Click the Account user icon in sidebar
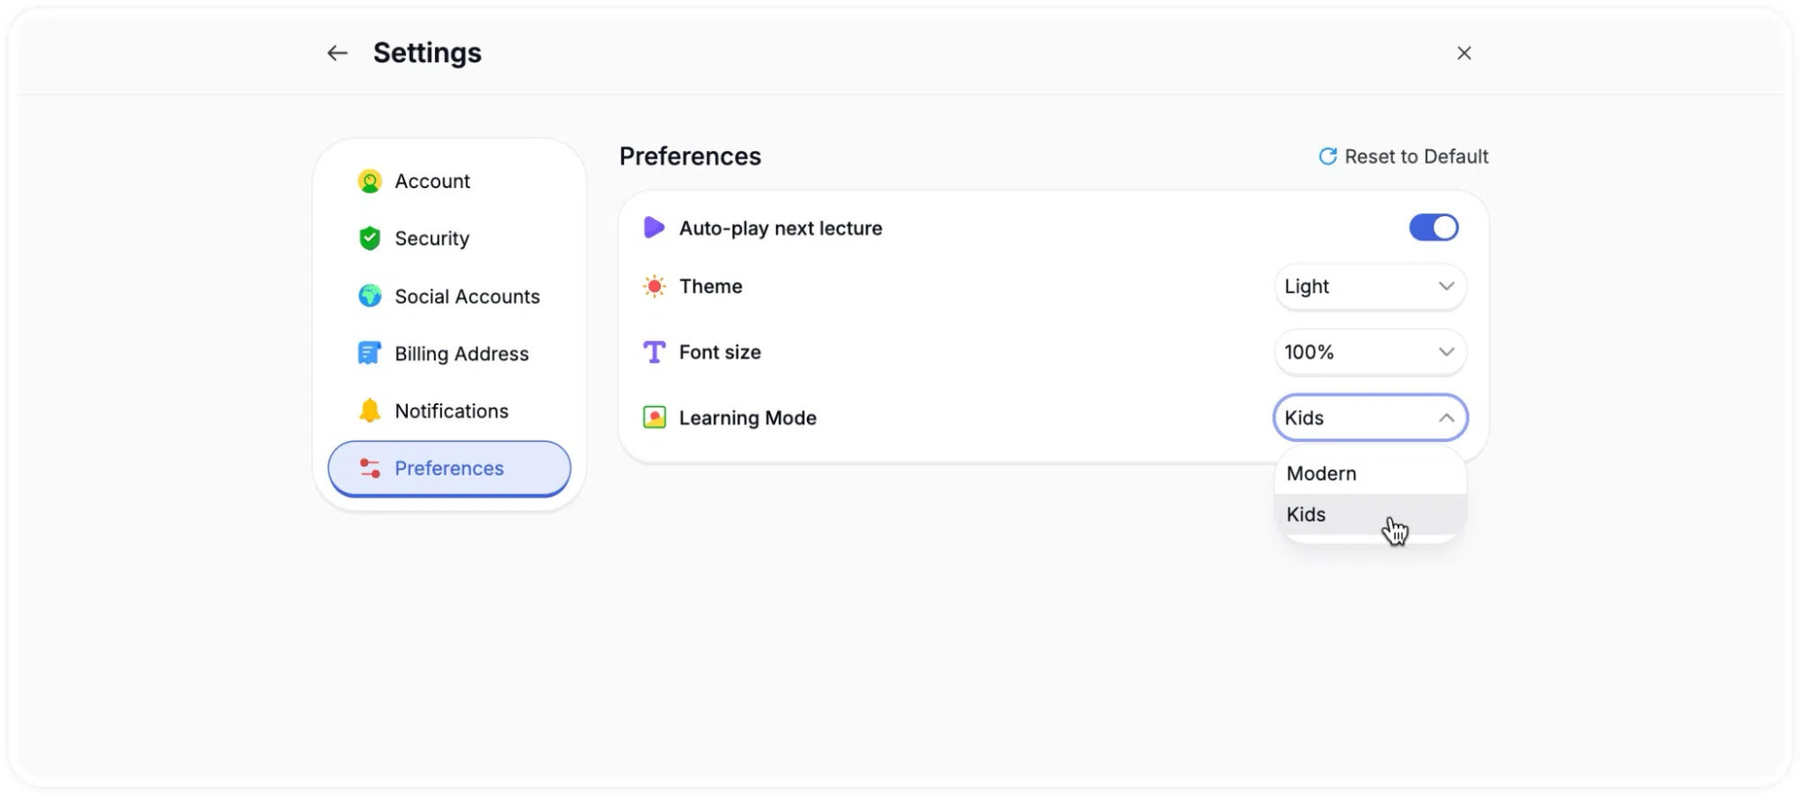1800x795 pixels. [369, 181]
